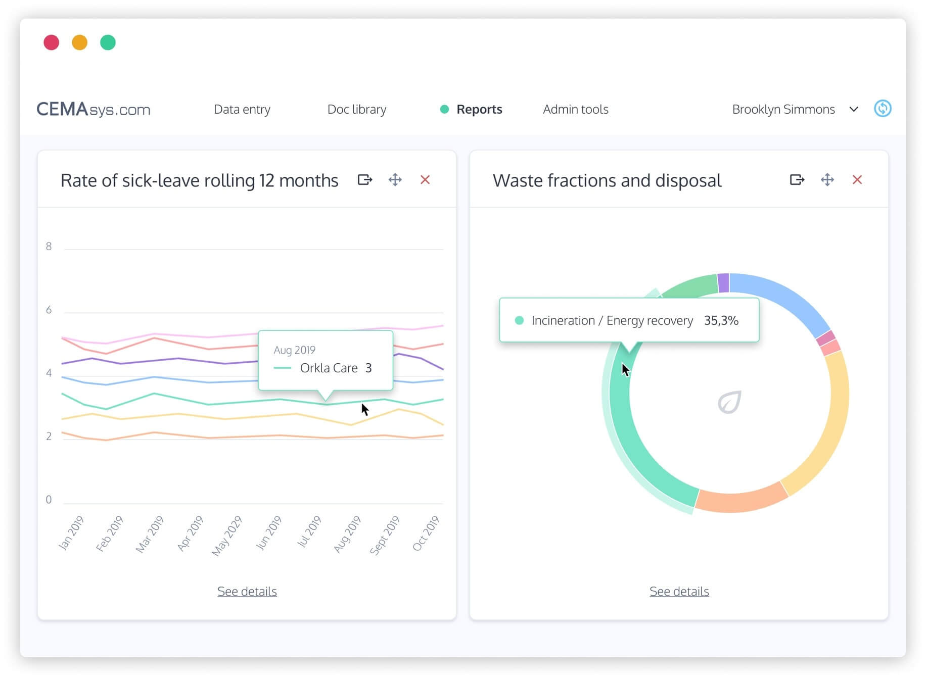The width and height of the screenshot is (926, 679).
Task: Remove the Waste fractions and disposal panel
Action: click(x=857, y=180)
